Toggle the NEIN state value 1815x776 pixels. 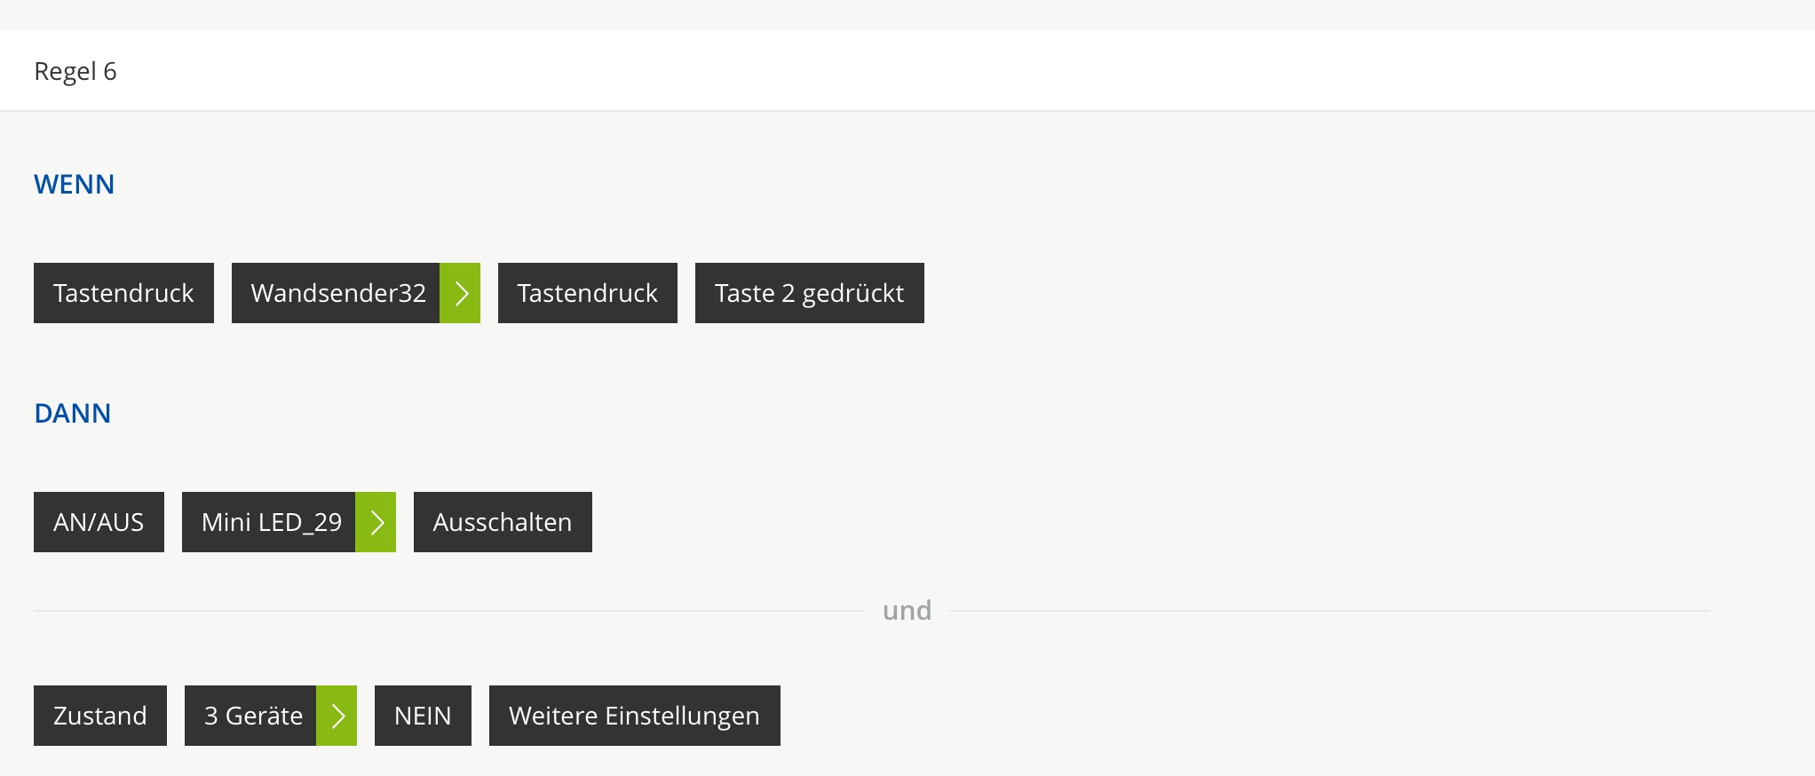pyautogui.click(x=423, y=716)
